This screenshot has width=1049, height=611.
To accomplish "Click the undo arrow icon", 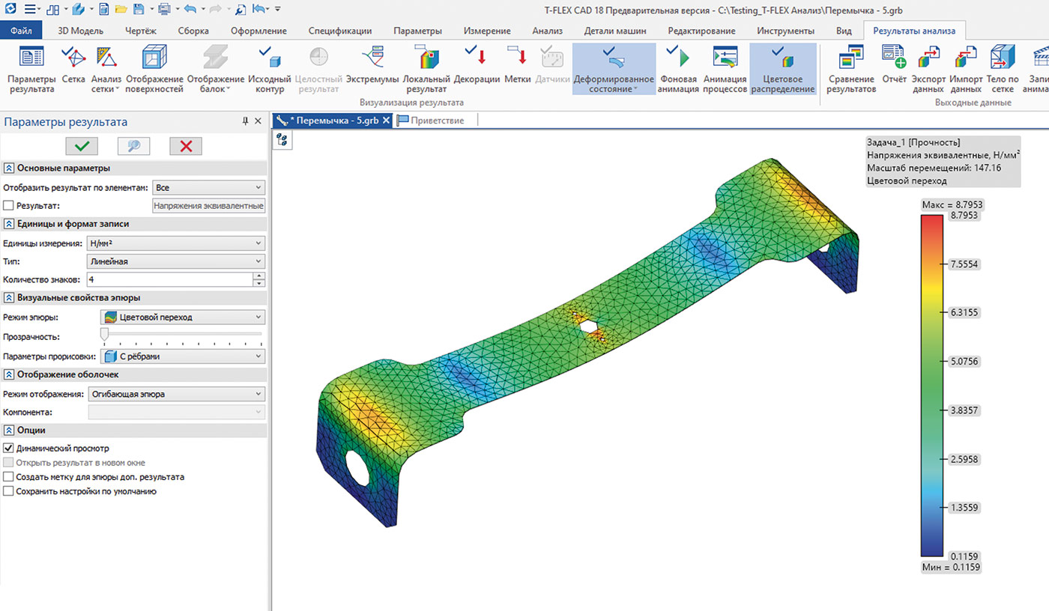I will [x=189, y=10].
